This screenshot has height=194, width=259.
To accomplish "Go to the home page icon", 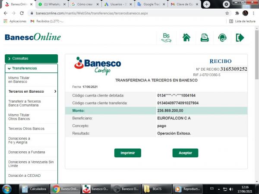I will 186,38.
